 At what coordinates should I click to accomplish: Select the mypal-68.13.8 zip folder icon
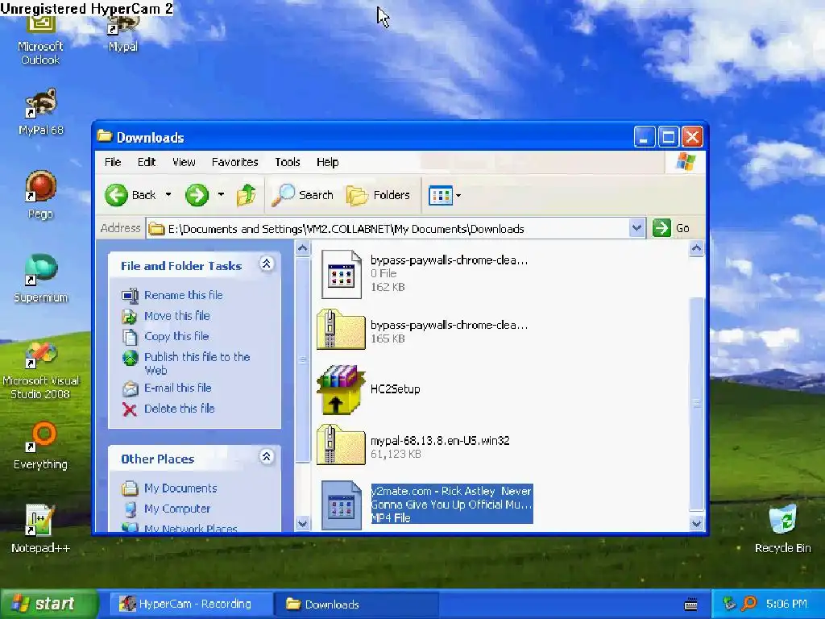341,446
